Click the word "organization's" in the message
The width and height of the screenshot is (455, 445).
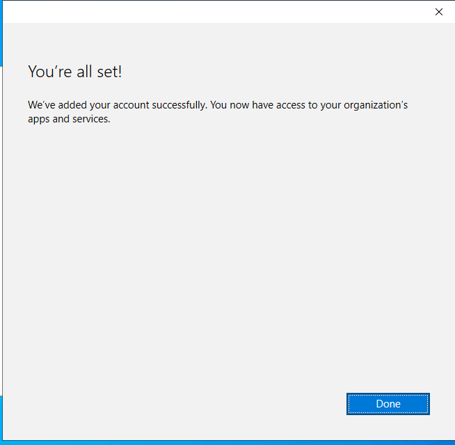point(376,106)
